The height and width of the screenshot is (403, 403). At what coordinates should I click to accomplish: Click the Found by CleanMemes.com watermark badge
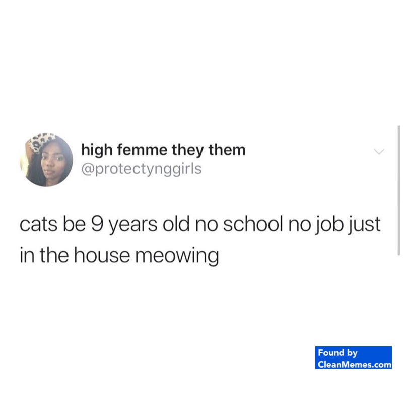click(354, 358)
